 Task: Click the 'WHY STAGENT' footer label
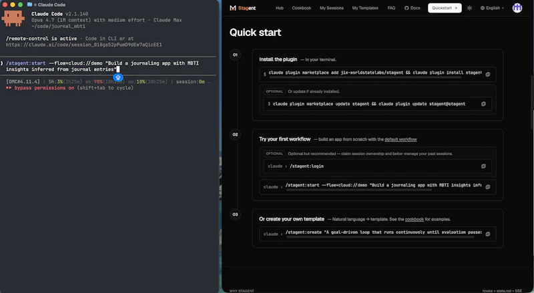[x=242, y=291]
